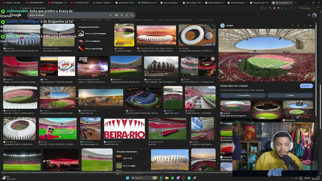Open the Terceiro Tempo UOL Beira-Rio 50 anos thumbnail

click(x=20, y=97)
